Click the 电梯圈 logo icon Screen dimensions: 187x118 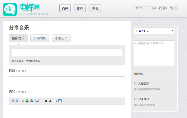coord(10,9)
